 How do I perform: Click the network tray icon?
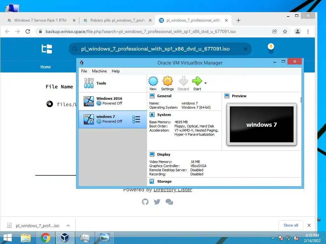point(288,238)
